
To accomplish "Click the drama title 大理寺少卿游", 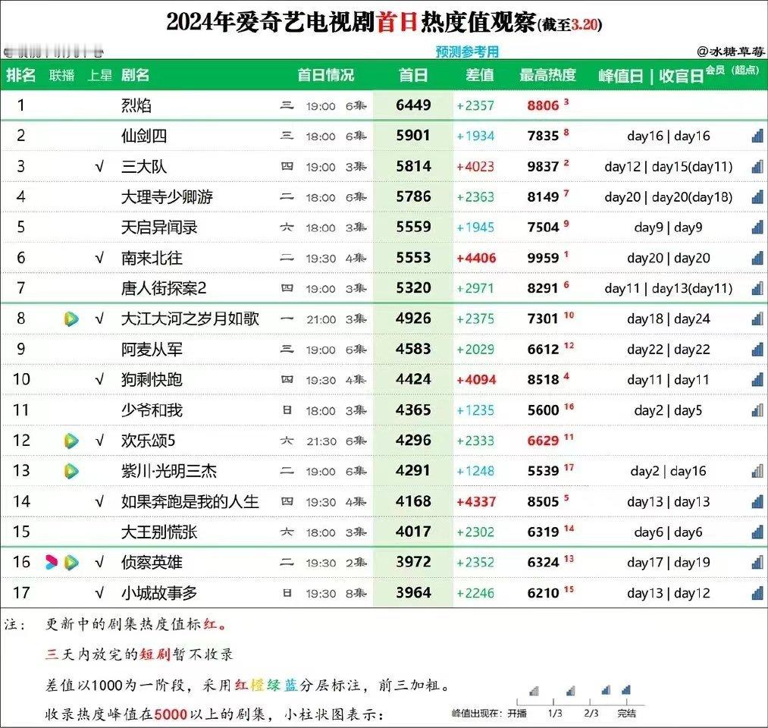I will pos(167,197).
